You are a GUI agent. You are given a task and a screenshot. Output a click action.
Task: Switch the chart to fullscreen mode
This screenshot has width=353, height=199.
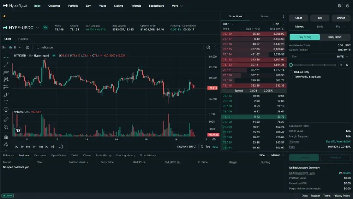216,47
